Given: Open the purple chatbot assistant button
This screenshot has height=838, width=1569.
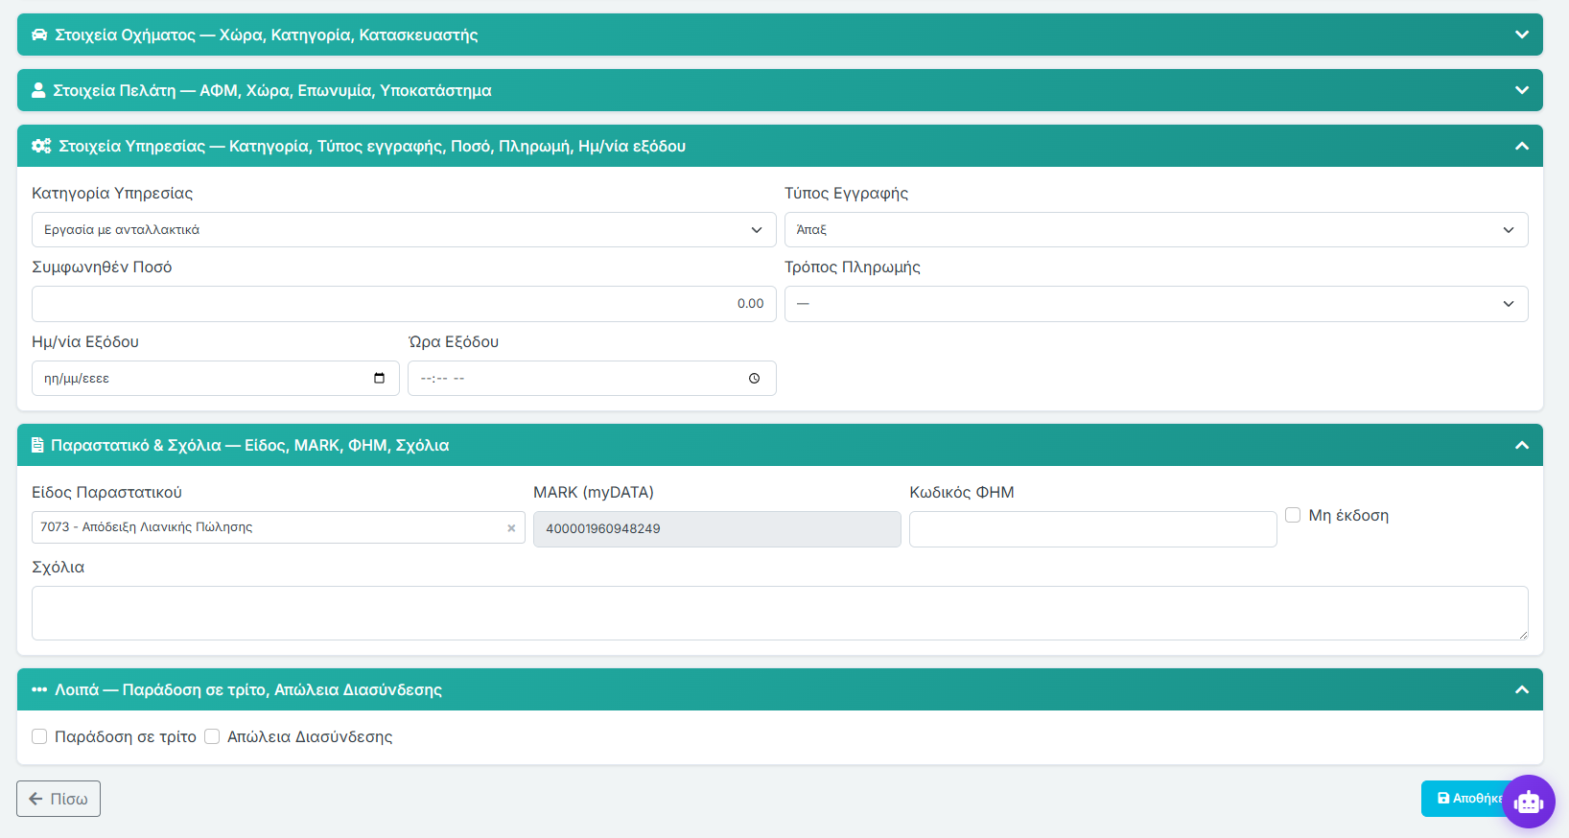Looking at the screenshot, I should point(1529,802).
